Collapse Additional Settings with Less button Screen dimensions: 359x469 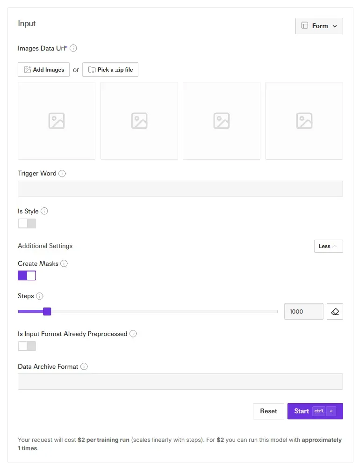tap(328, 246)
